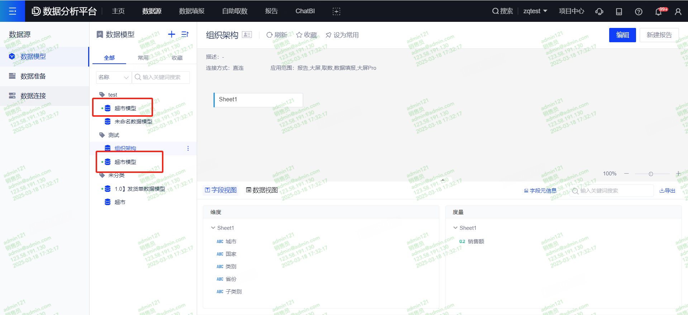Viewport: 688px width, 315px height.
Task: Open the help question mark icon
Action: 639,11
